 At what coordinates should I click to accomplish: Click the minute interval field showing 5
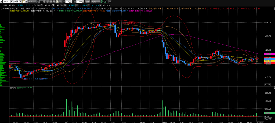68,2
